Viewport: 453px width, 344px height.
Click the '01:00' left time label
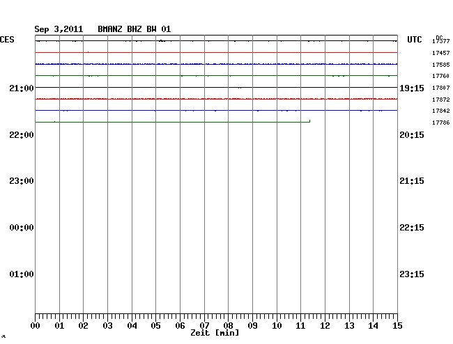click(22, 274)
